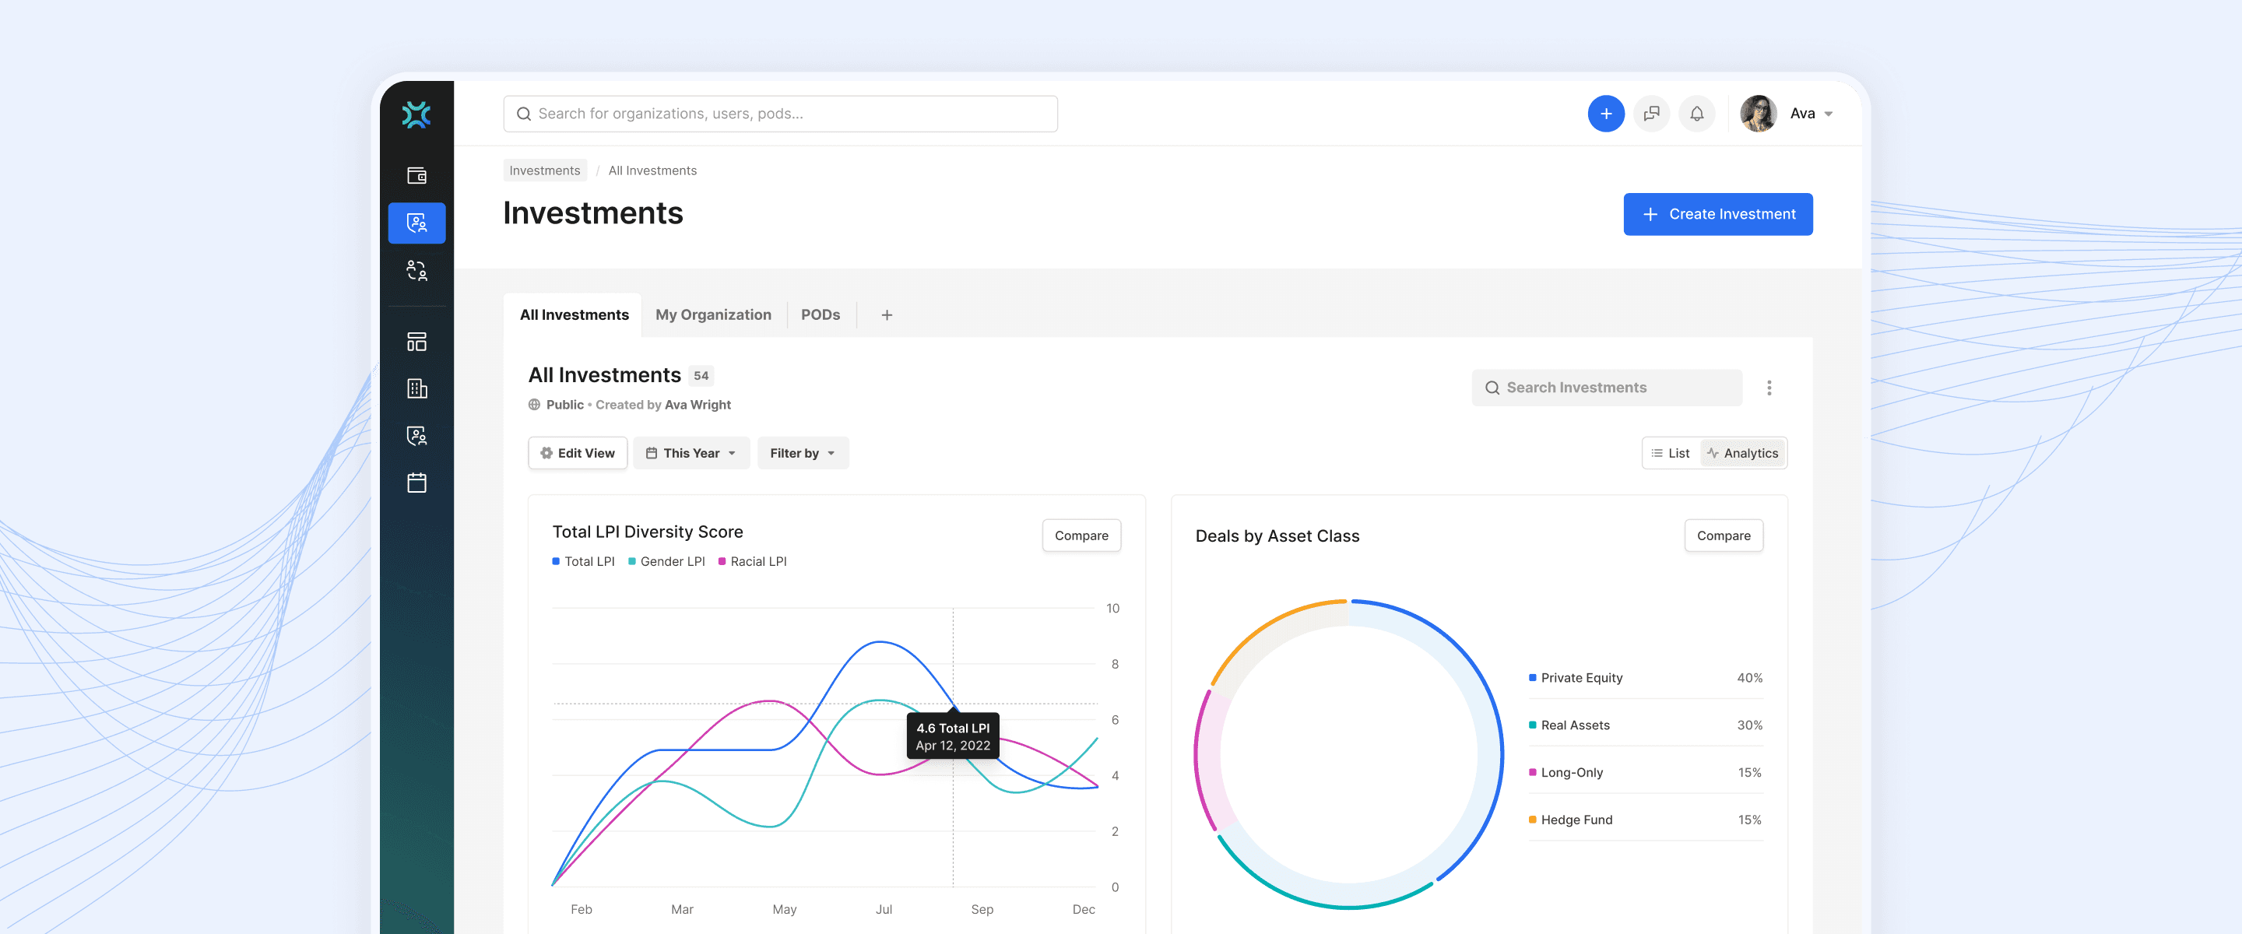Click the blue plus quick-add button
This screenshot has height=934, width=2242.
(1605, 114)
